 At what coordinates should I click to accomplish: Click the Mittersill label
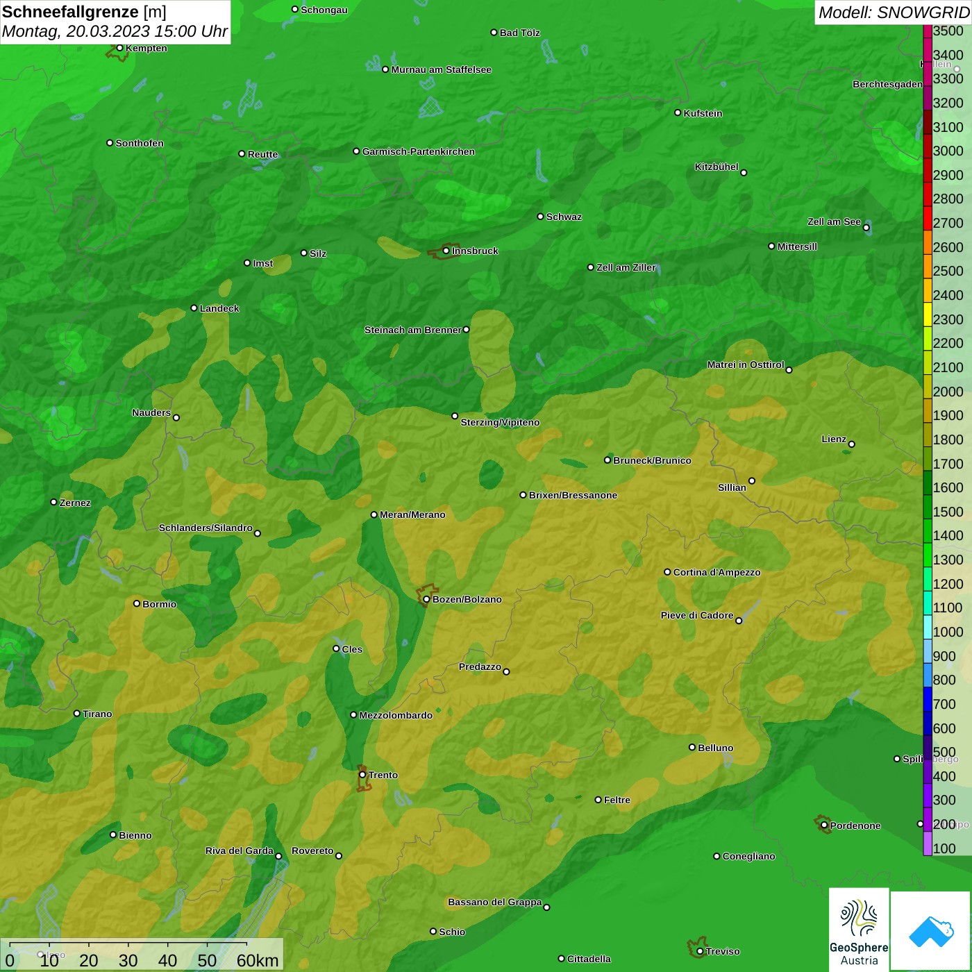(x=797, y=246)
